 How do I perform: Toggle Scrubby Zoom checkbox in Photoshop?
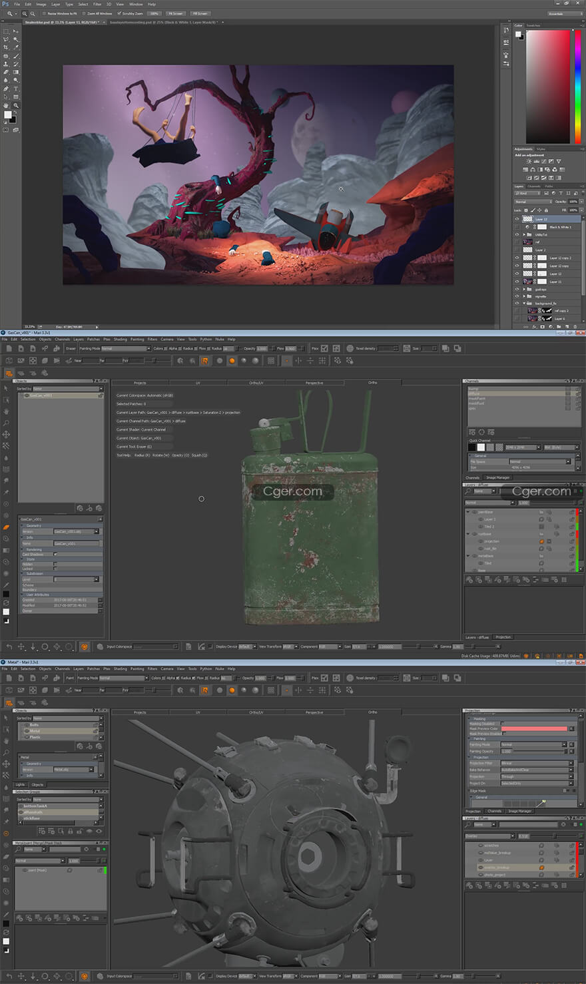(x=119, y=13)
